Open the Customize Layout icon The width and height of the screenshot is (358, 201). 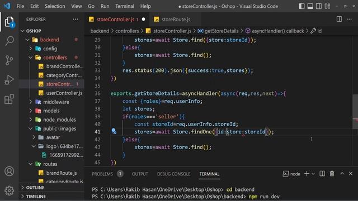[327, 6]
